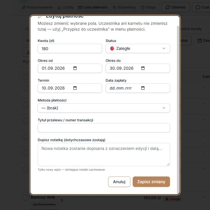This screenshot has height=210, width=210.
Task: Open calendar picker in Okres od field
Action: [x=75, y=68]
